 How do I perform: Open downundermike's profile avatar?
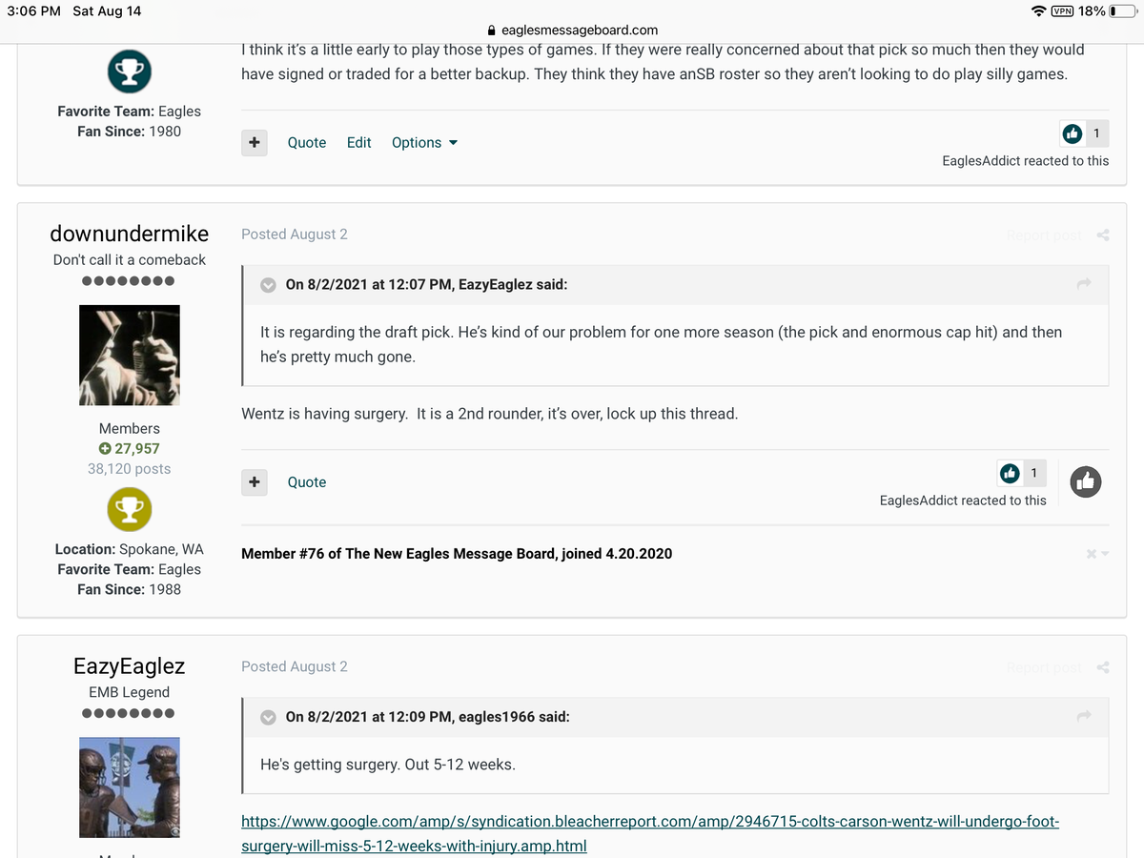pyautogui.click(x=129, y=356)
